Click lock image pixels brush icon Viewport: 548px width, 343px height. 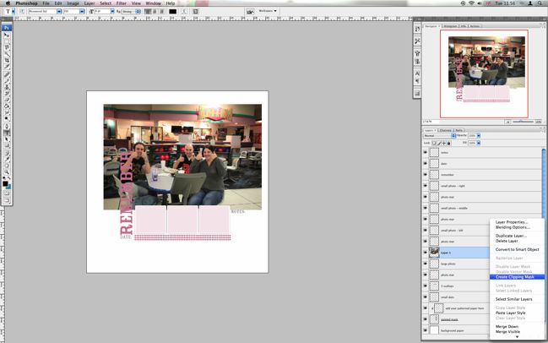439,143
